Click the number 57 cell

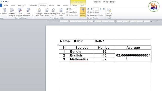tap(104, 59)
